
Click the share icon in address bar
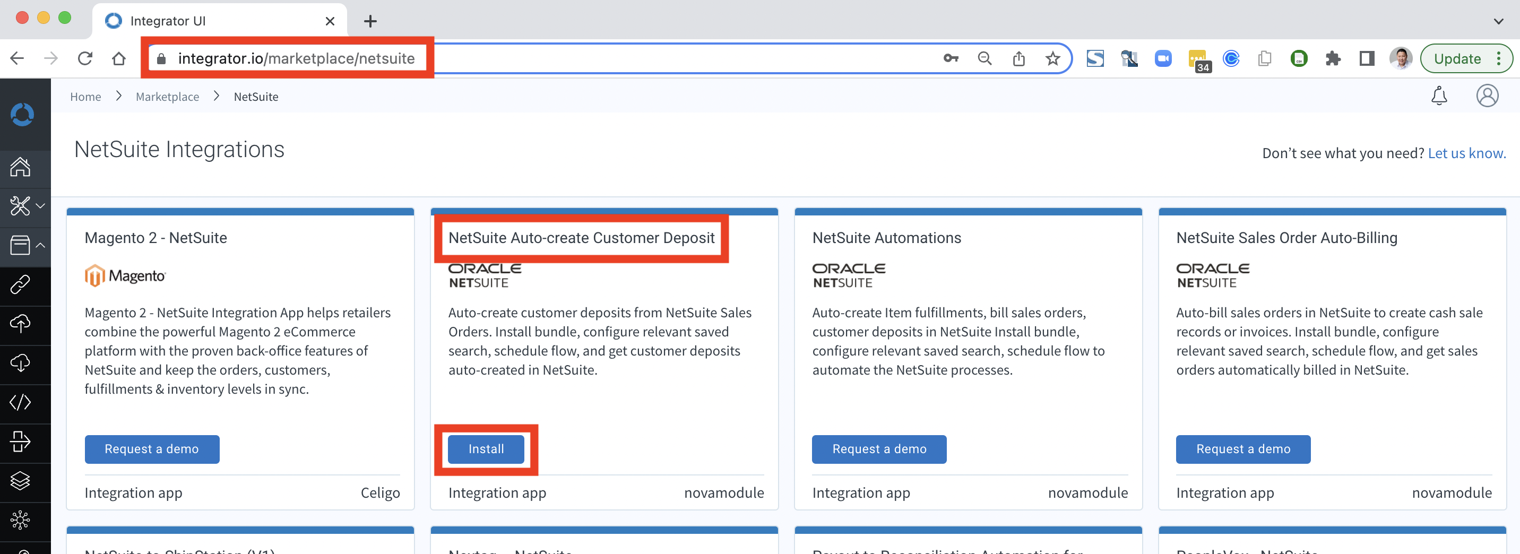pos(1019,58)
